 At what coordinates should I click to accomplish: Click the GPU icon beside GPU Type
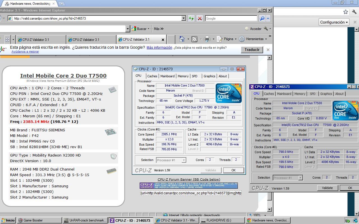coord(113,157)
